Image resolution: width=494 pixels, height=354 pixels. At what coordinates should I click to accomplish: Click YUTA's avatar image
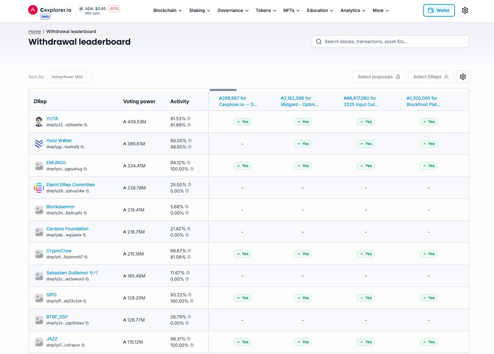tap(39, 121)
